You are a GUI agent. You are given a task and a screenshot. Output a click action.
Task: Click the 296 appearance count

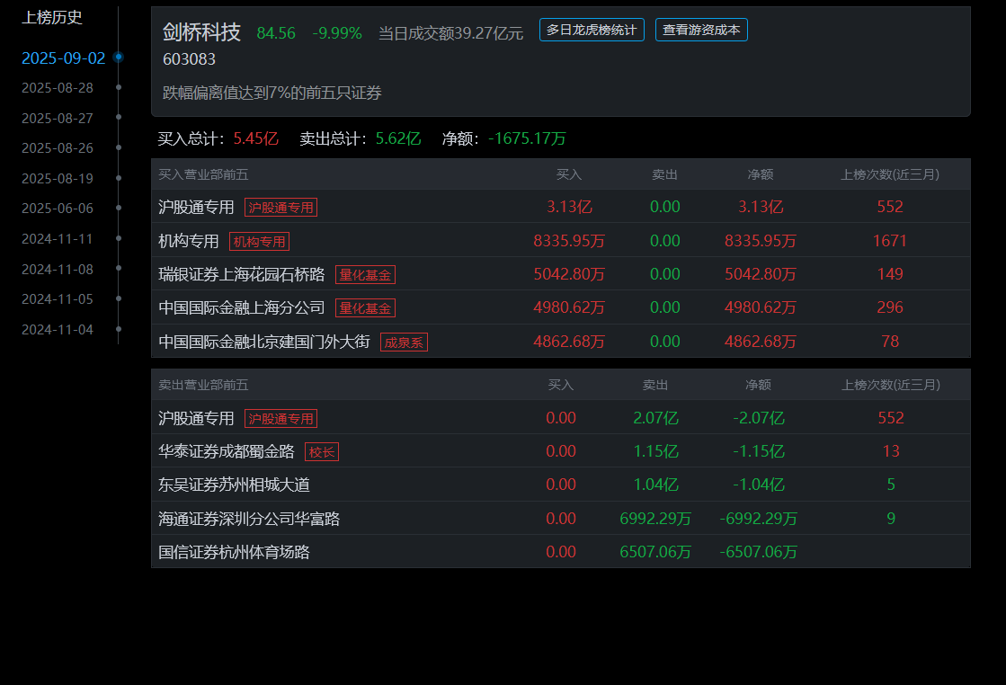coord(890,307)
